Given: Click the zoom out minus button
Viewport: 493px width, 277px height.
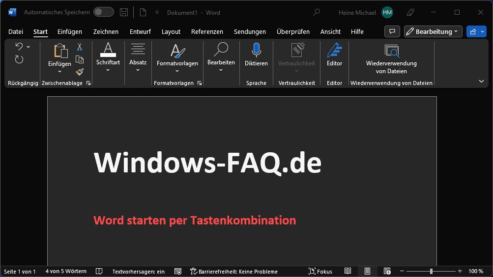Looking at the screenshot, I should point(402,271).
